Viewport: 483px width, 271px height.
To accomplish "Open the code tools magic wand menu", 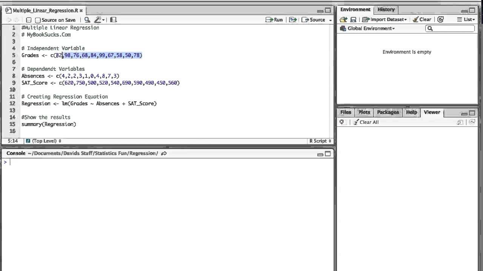I will pos(99,20).
